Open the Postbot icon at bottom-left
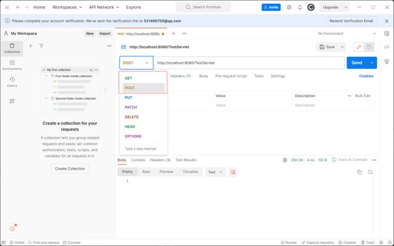 [x=12, y=228]
